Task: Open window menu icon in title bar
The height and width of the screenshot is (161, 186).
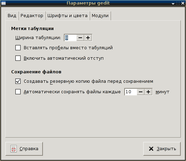Action: (3, 3)
